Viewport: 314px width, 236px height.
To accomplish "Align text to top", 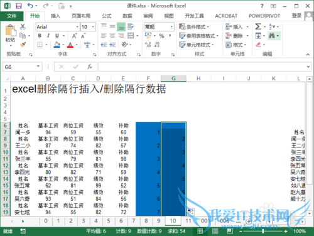I will tap(104, 26).
